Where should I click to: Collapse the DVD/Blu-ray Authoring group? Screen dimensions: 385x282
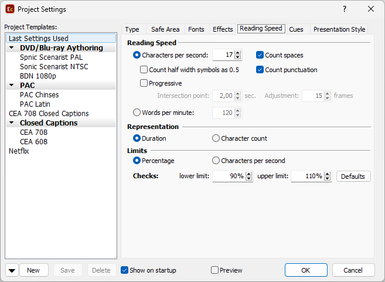11,48
